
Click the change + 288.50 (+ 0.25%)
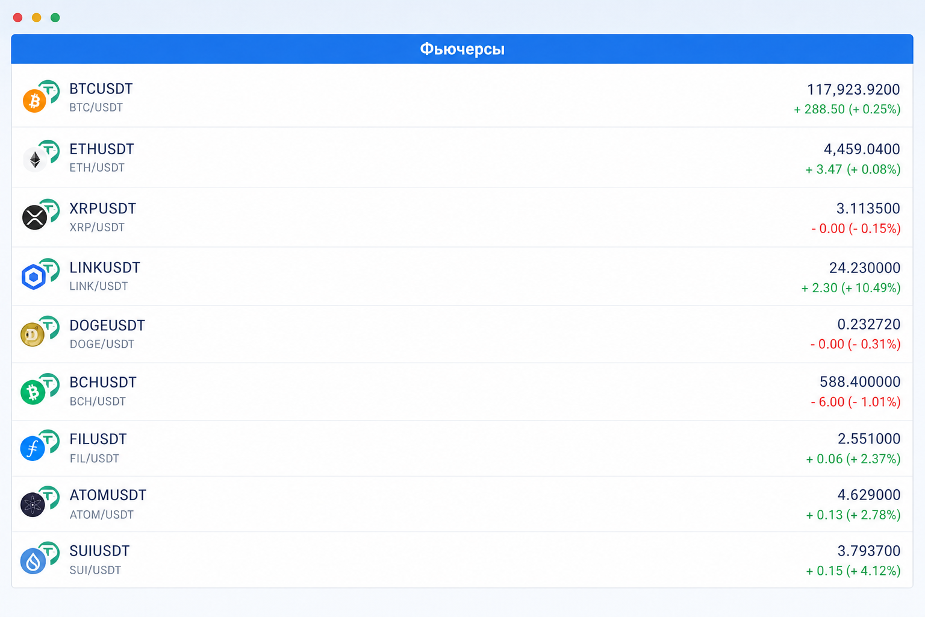point(847,109)
